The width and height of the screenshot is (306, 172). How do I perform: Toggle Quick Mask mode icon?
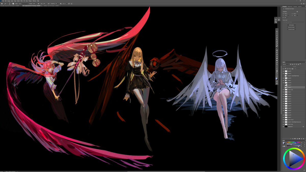(x=277, y=81)
